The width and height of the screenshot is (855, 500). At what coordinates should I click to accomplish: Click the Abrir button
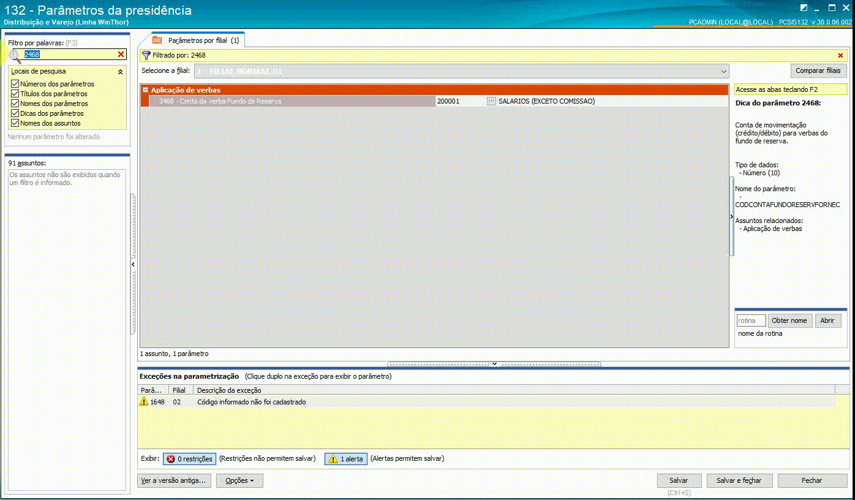[x=827, y=320]
